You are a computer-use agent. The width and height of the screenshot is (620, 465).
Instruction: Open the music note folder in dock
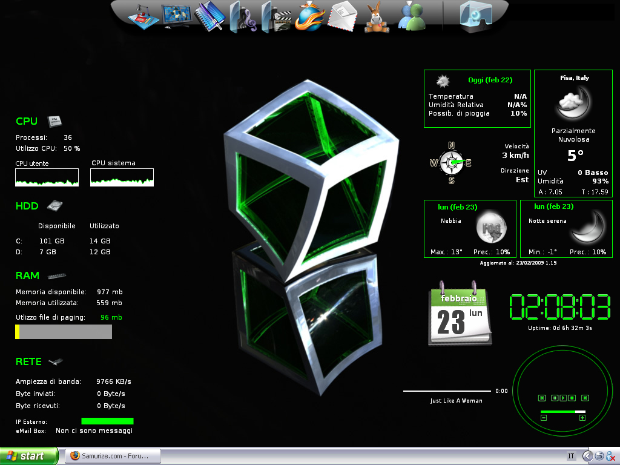[242, 18]
